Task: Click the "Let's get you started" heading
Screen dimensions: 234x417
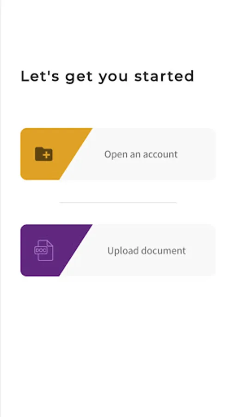Action: [x=107, y=77]
